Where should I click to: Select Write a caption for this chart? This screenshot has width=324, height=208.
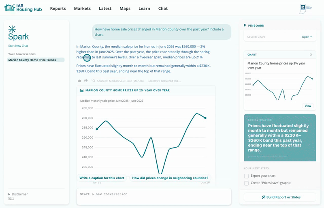(x=102, y=178)
